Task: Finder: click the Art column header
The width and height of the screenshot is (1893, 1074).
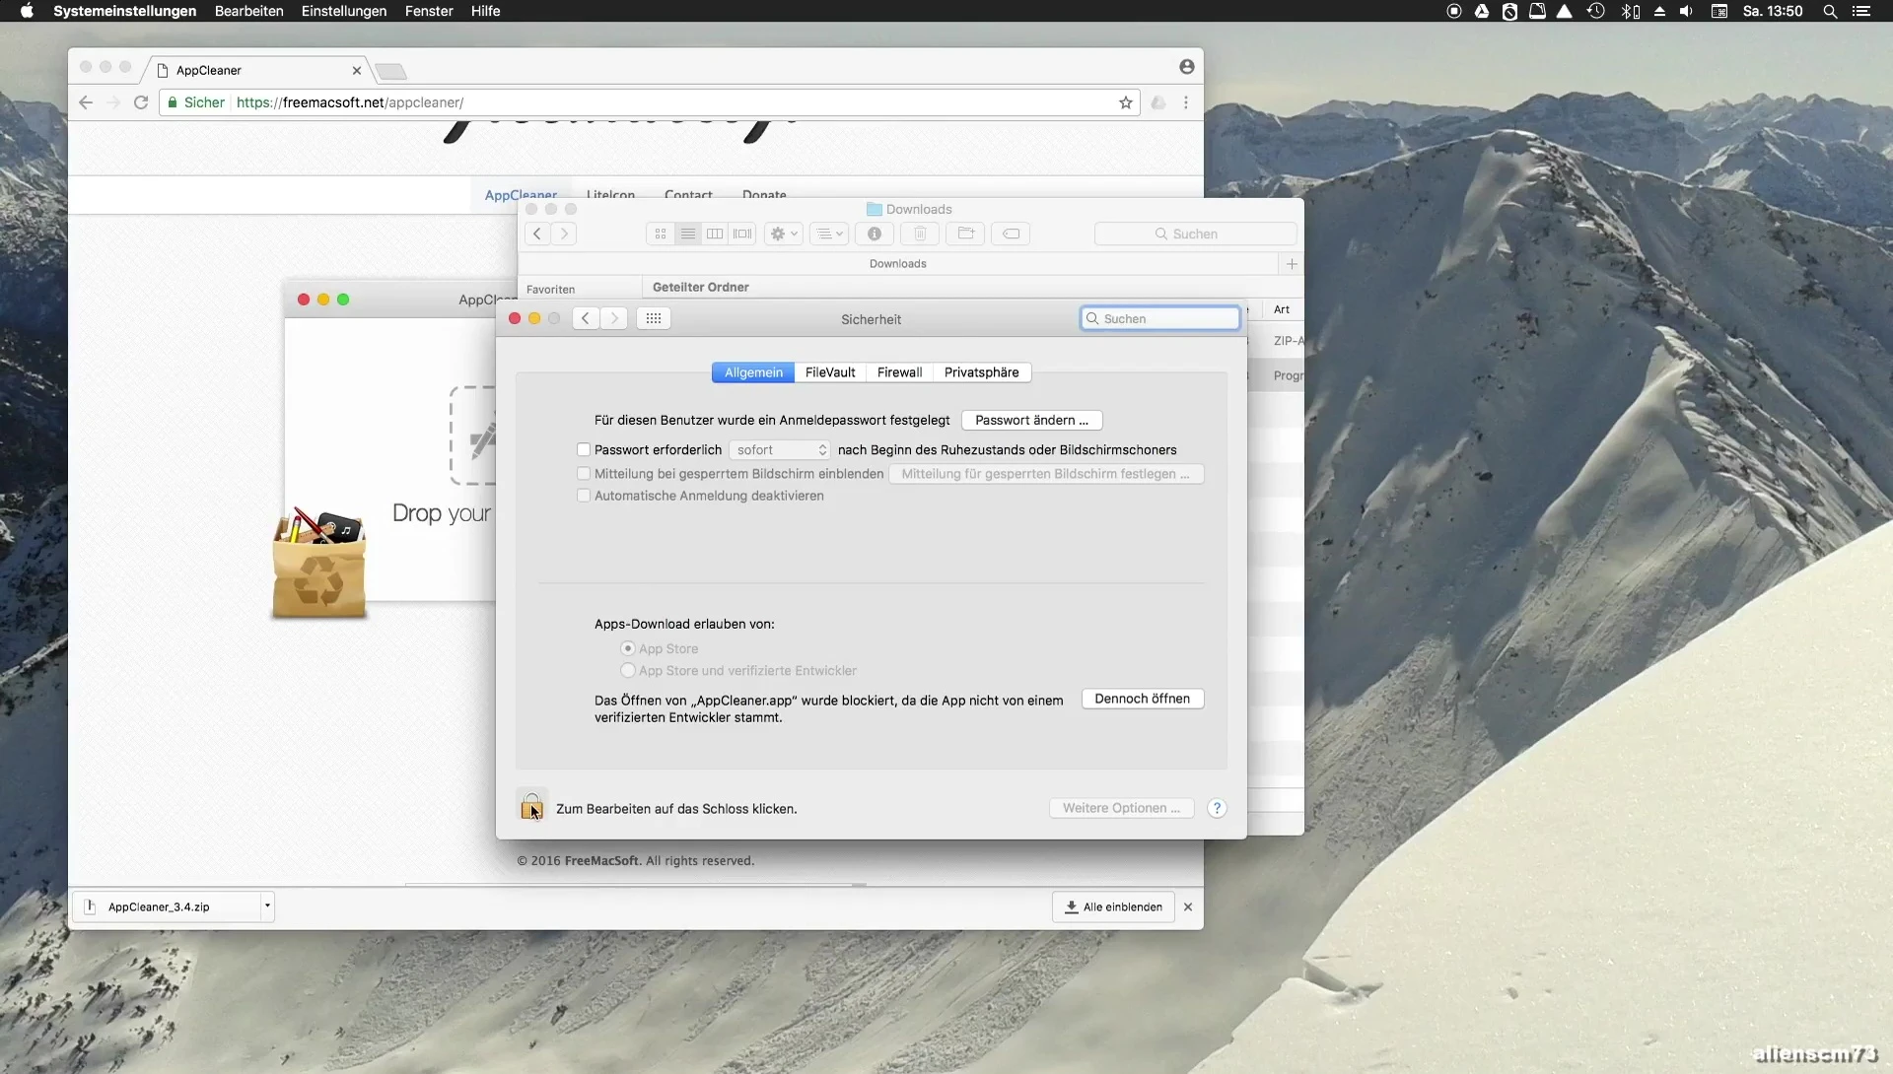Action: click(x=1282, y=309)
